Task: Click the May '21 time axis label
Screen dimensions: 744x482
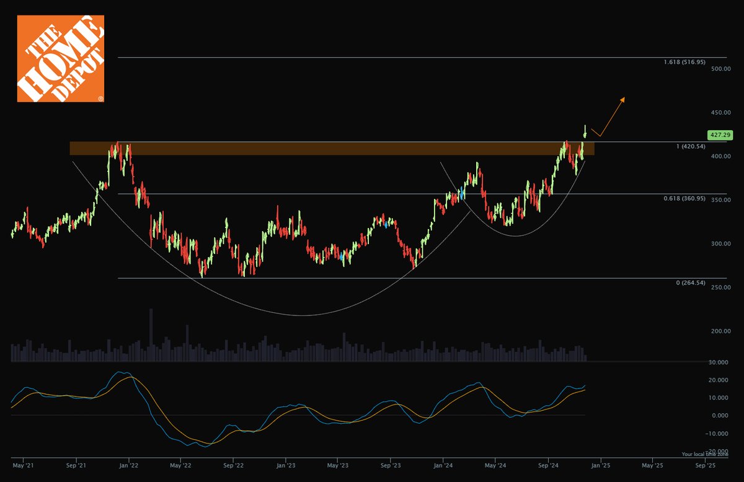Action: [22, 464]
